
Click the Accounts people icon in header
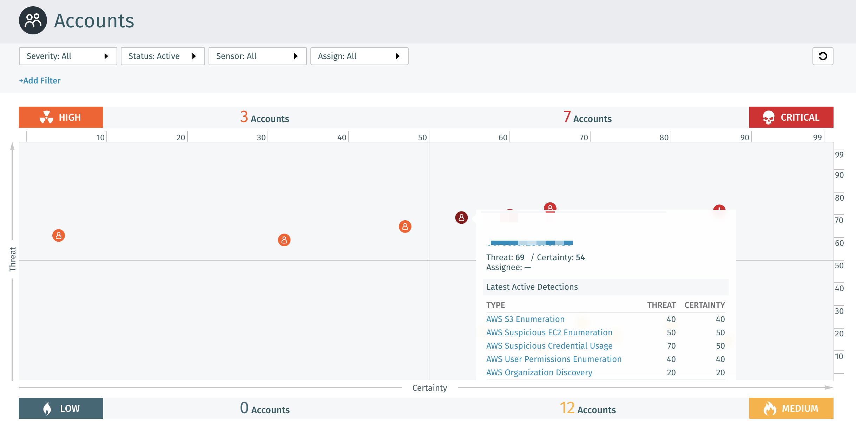coord(33,20)
